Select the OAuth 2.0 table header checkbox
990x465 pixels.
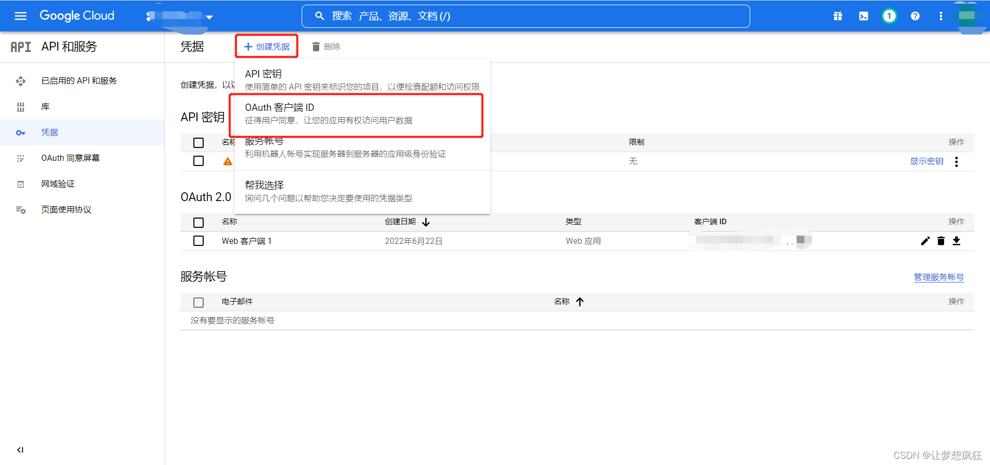[x=199, y=222]
